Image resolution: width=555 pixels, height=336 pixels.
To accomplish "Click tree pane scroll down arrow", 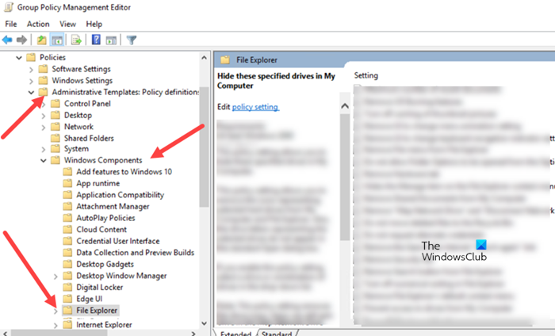I will tap(205, 323).
